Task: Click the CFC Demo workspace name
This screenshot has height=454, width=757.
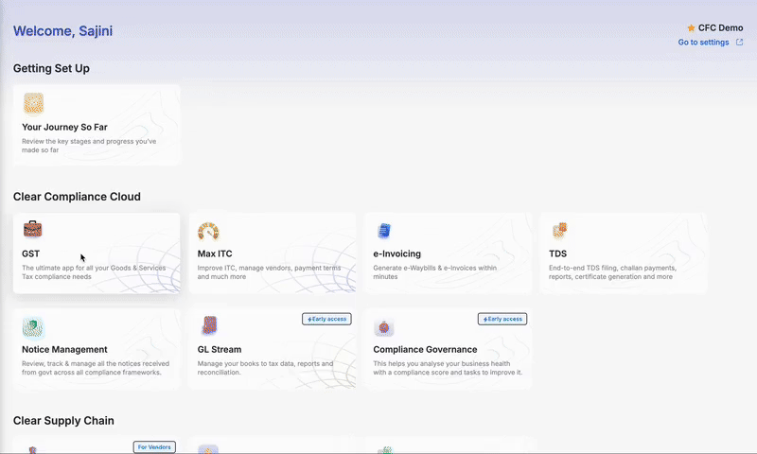Action: (x=720, y=28)
